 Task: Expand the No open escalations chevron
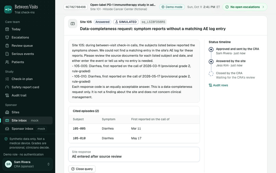click(x=263, y=7)
